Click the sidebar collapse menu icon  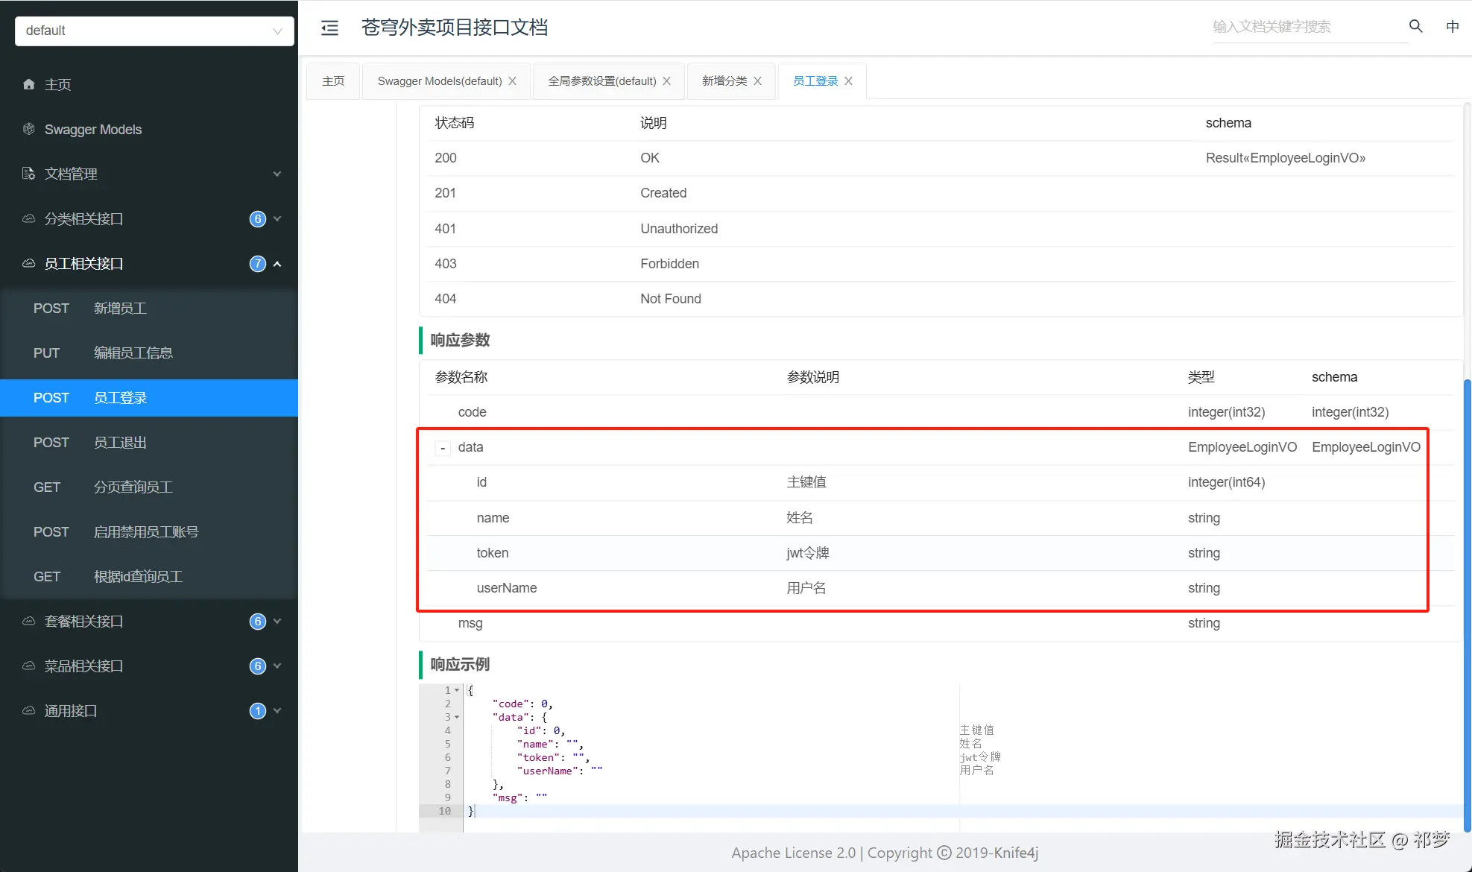(329, 28)
